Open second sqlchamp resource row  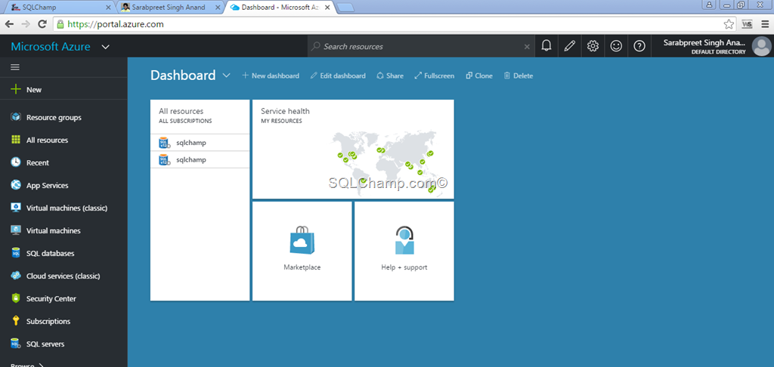tap(200, 160)
